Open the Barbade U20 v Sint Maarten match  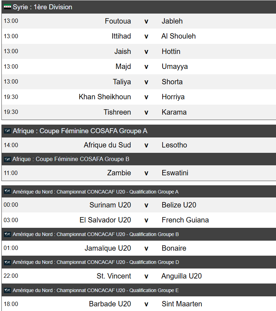pyautogui.click(x=139, y=304)
